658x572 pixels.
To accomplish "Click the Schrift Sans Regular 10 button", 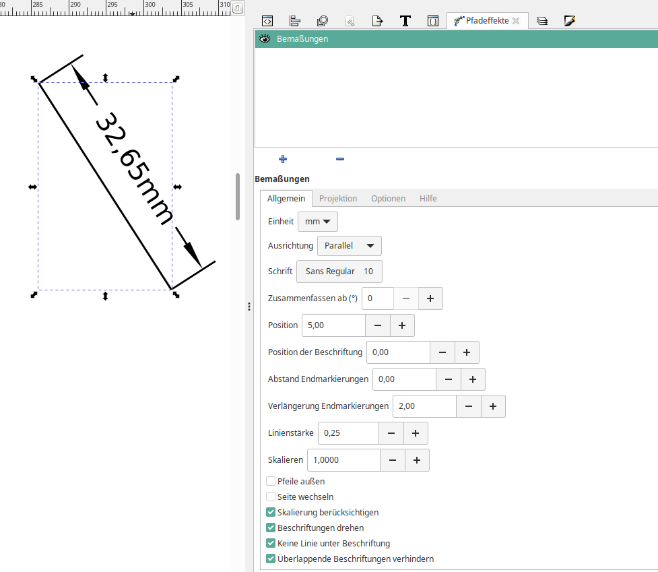I will pos(339,272).
